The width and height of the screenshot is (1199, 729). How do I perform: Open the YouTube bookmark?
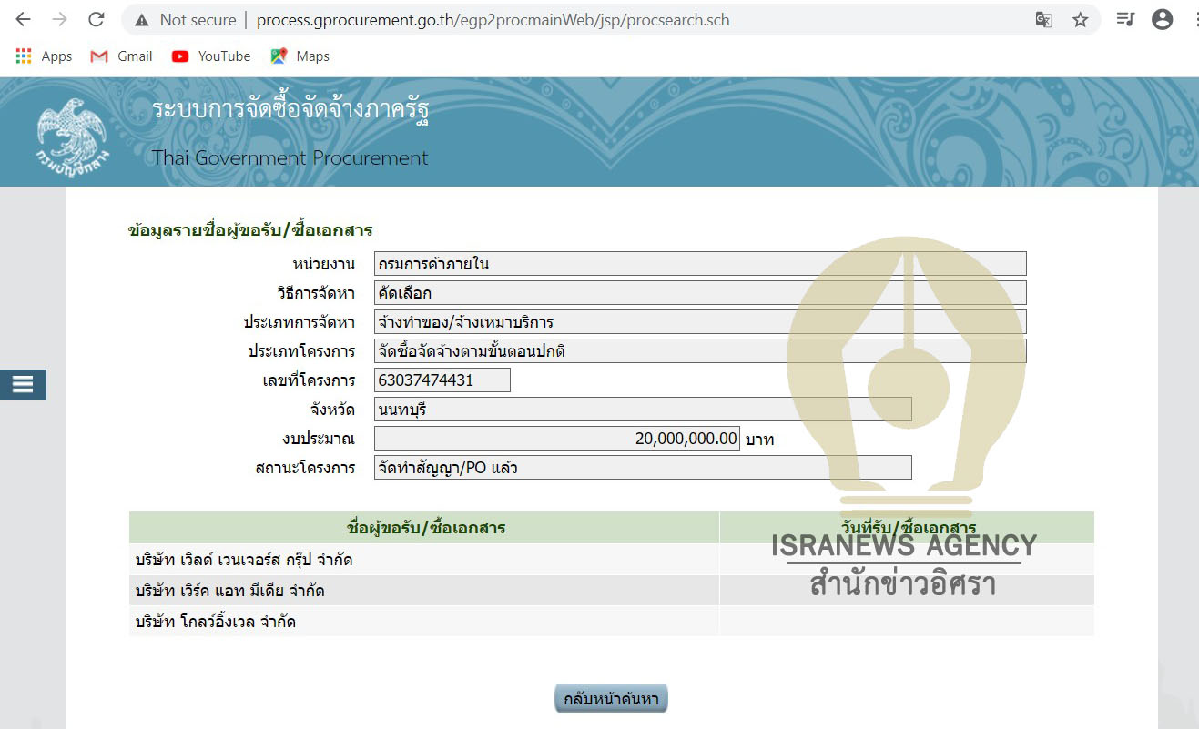coord(211,56)
